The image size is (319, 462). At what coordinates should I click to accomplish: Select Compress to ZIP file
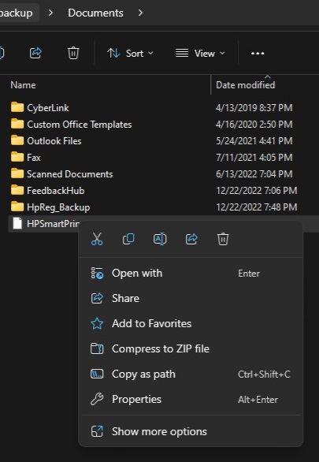191,348
